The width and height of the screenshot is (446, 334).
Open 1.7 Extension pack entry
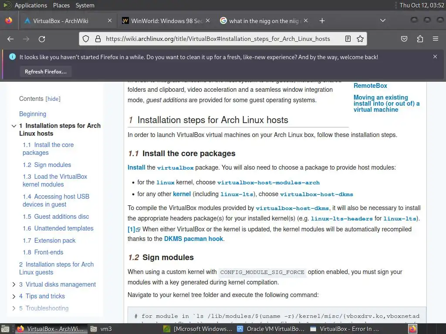[x=49, y=240]
